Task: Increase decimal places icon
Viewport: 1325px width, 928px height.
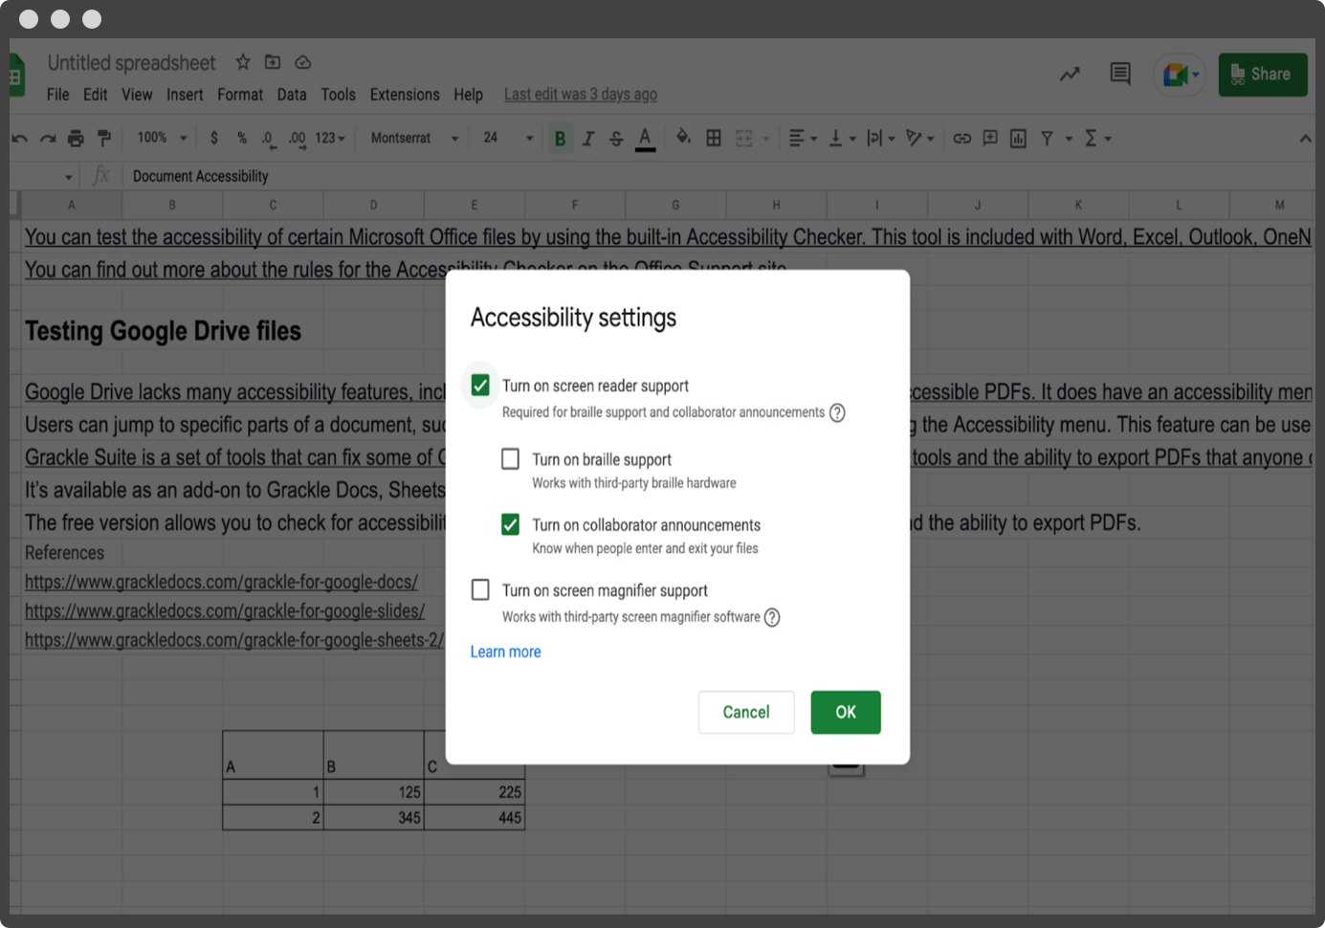Action: tap(298, 140)
